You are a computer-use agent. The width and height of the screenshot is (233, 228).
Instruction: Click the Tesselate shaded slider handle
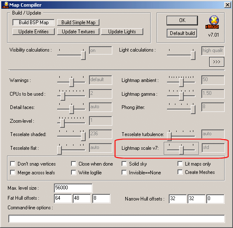tap(83, 136)
